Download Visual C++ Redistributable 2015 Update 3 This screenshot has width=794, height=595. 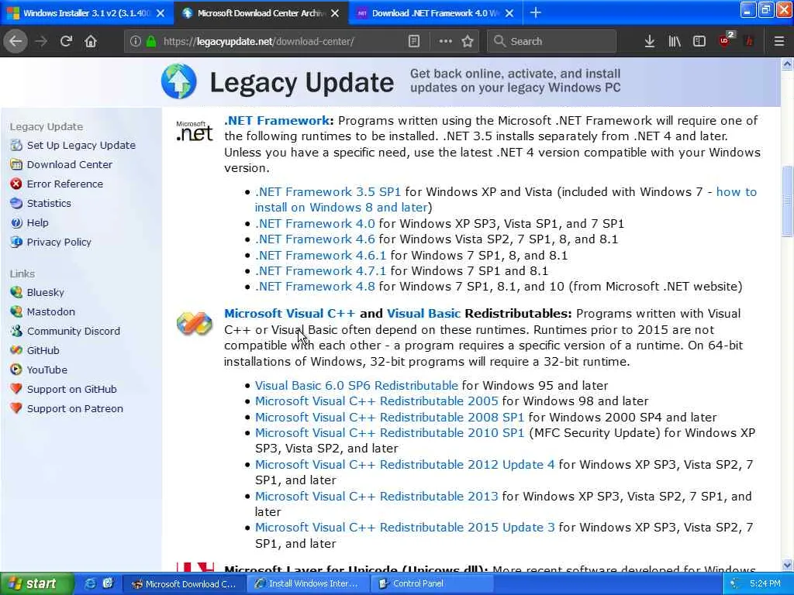coord(405,527)
